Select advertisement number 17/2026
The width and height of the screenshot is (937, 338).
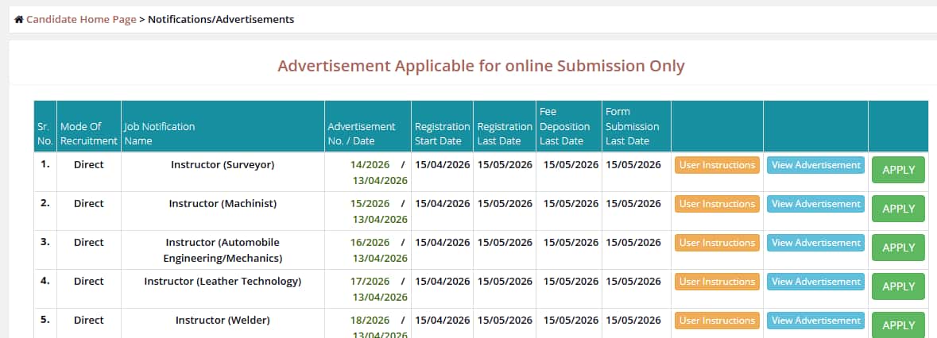tap(370, 282)
